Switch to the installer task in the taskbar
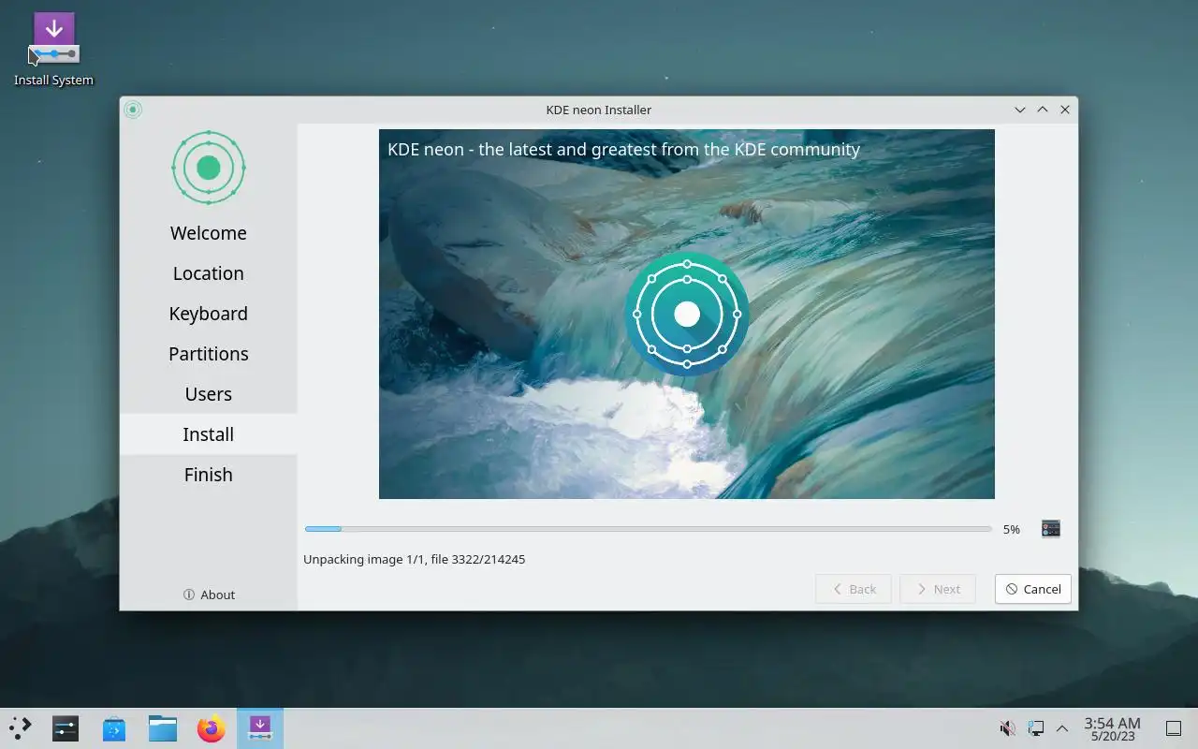The image size is (1198, 749). [x=260, y=728]
